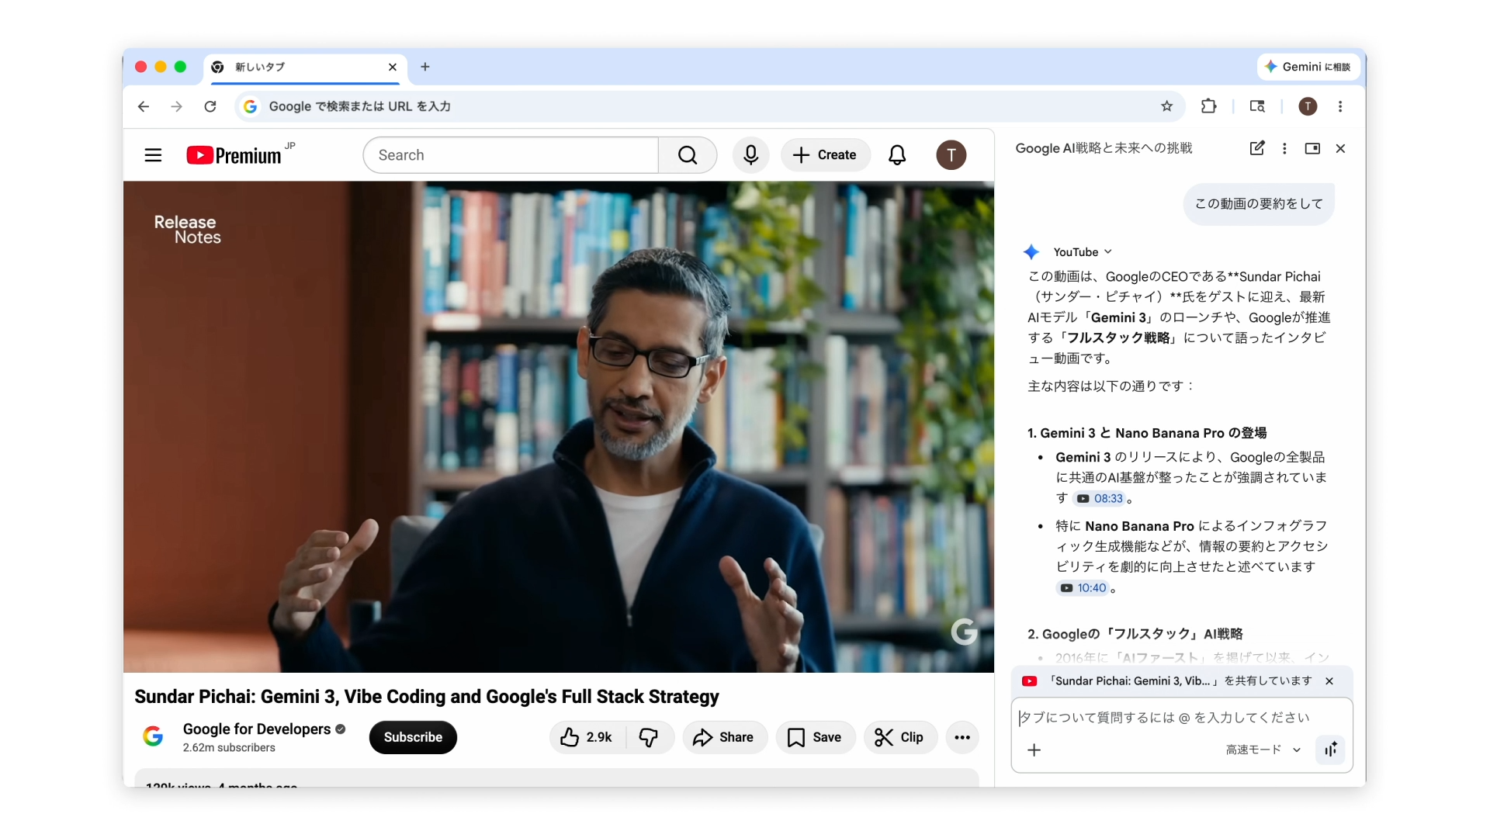Run the search with the magnifier icon
This screenshot has width=1490, height=838.
[688, 154]
